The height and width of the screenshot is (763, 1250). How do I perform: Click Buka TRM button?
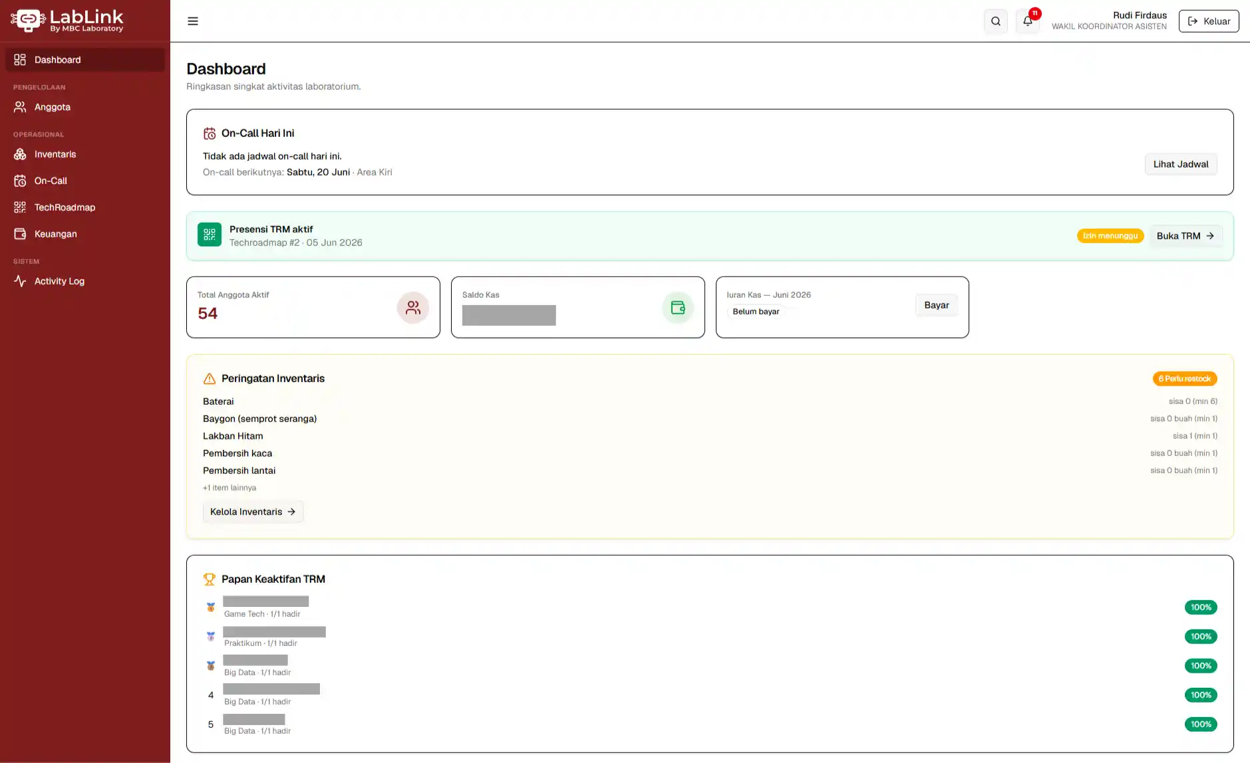(x=1185, y=236)
